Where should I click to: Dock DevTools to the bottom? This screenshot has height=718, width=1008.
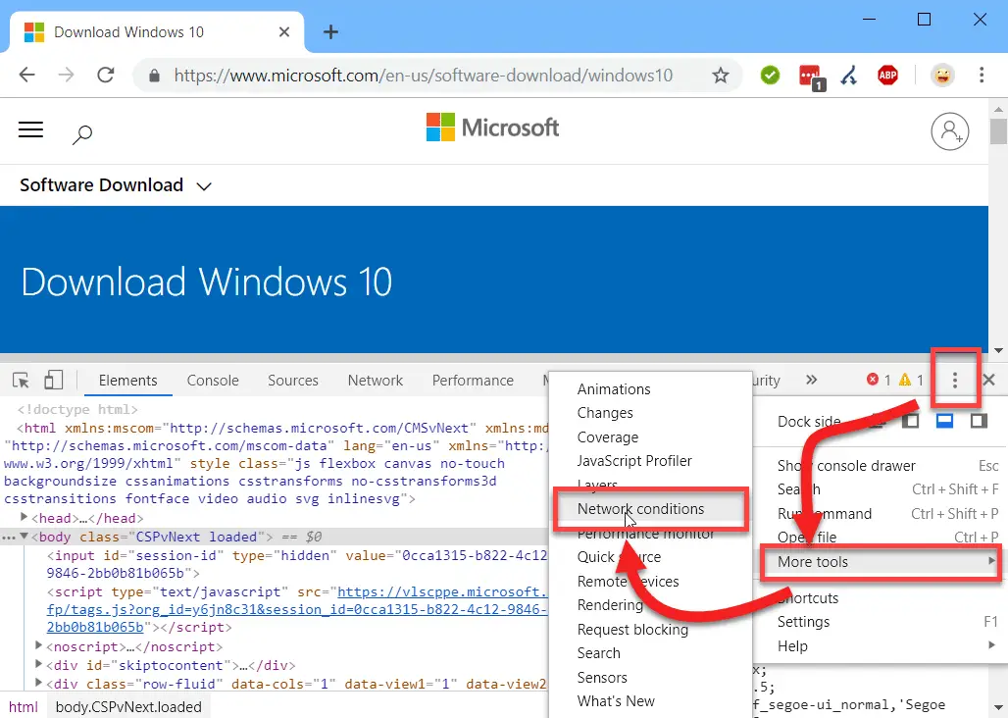click(x=944, y=421)
